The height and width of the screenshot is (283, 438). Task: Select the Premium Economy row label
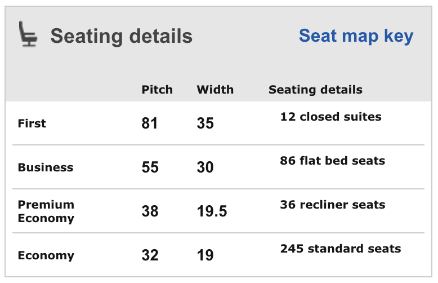tap(46, 211)
